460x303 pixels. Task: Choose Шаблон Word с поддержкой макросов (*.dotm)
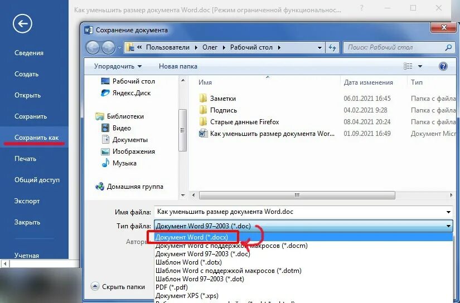(x=303, y=271)
